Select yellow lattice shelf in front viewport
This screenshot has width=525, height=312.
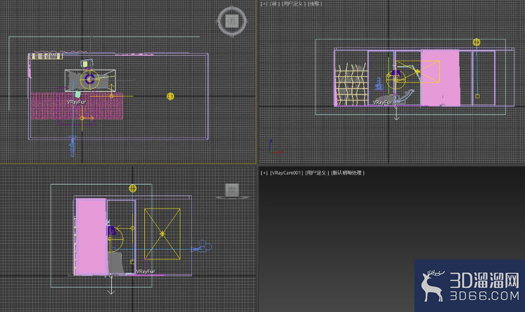[351, 85]
